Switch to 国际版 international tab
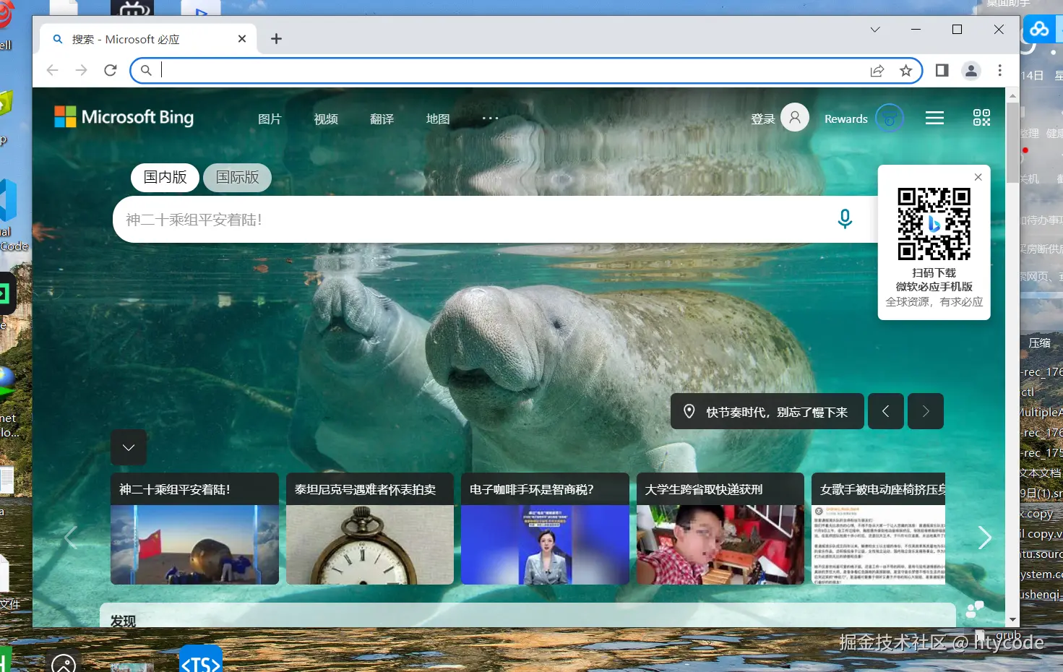This screenshot has width=1063, height=672. coord(237,177)
